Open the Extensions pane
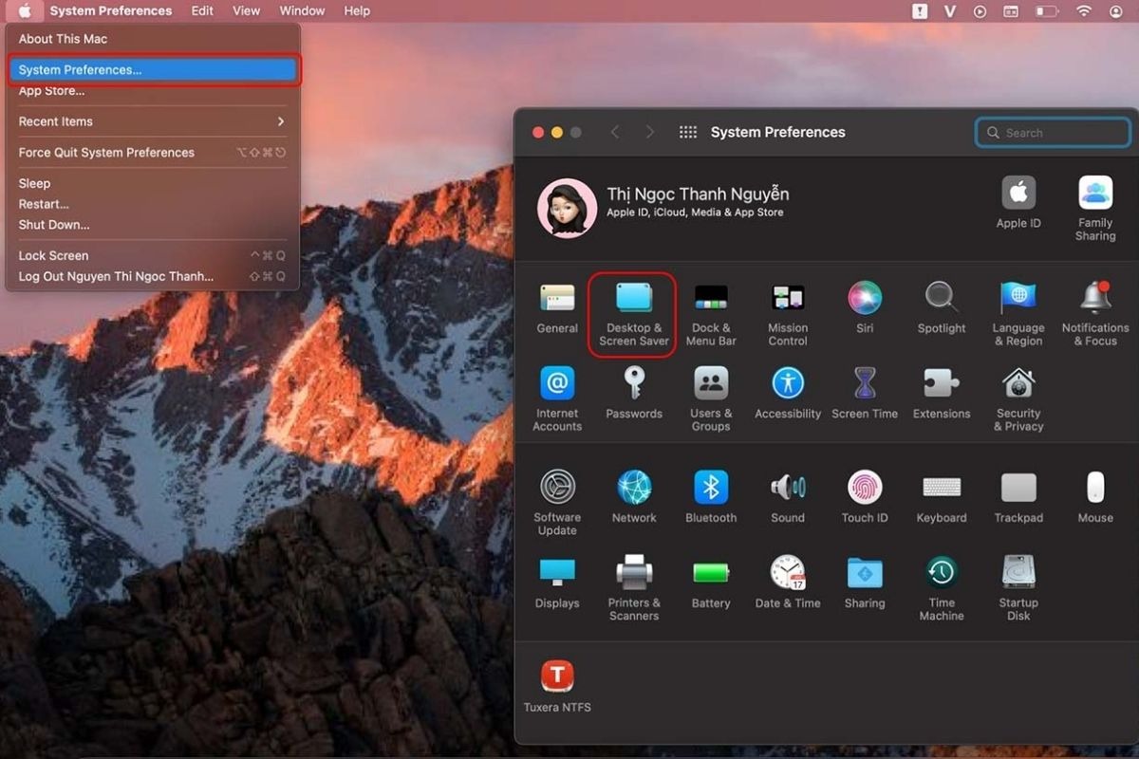1139x759 pixels. point(942,394)
